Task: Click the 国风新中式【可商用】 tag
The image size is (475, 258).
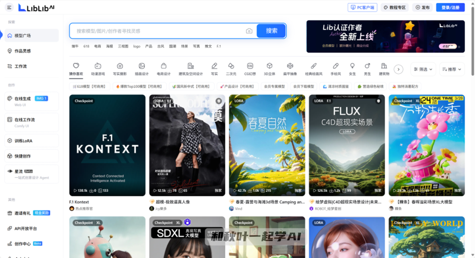Action: pyautogui.click(x=191, y=86)
